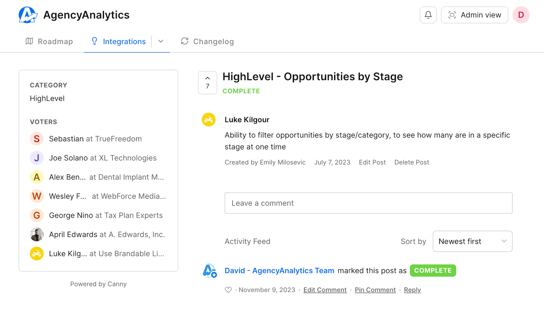Click Wesley's W voter avatar
The image size is (544, 312).
[x=37, y=196]
